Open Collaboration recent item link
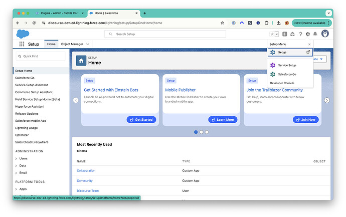346x217 pixels. pos(86,171)
